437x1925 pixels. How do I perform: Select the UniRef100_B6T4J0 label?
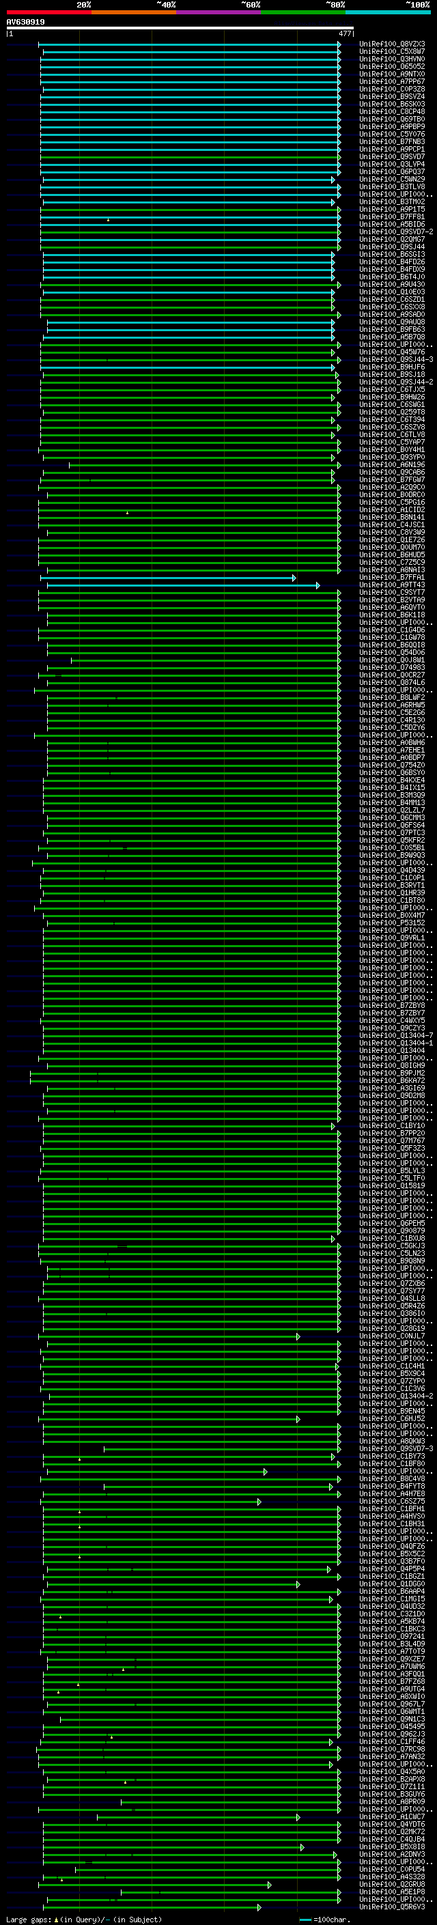391,277
